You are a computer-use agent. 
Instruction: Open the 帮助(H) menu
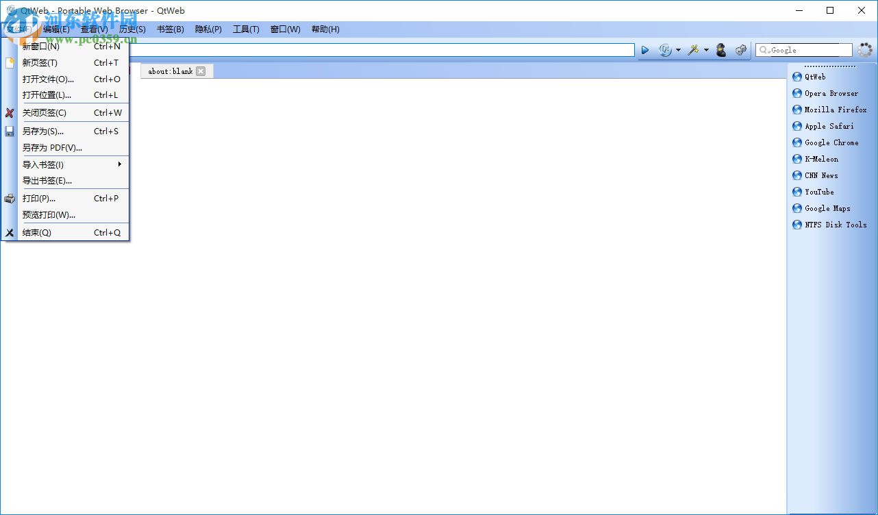325,29
